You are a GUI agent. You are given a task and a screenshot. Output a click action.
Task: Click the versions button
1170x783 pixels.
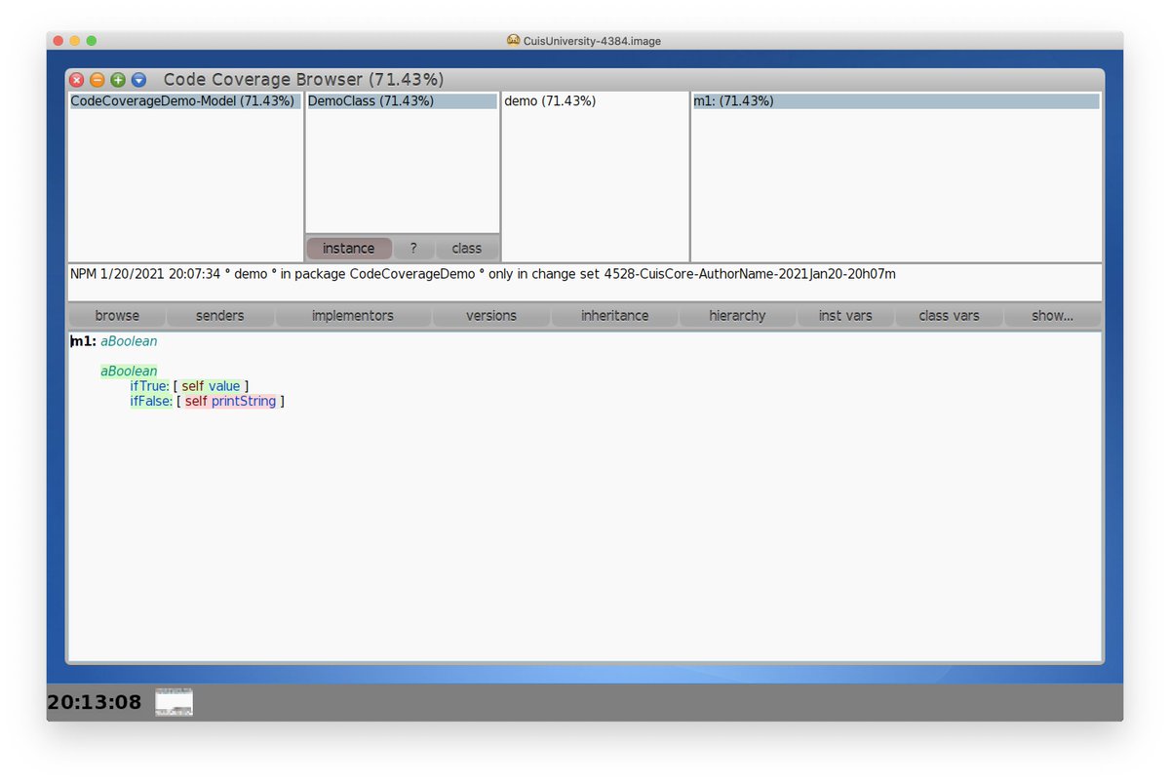click(x=491, y=316)
